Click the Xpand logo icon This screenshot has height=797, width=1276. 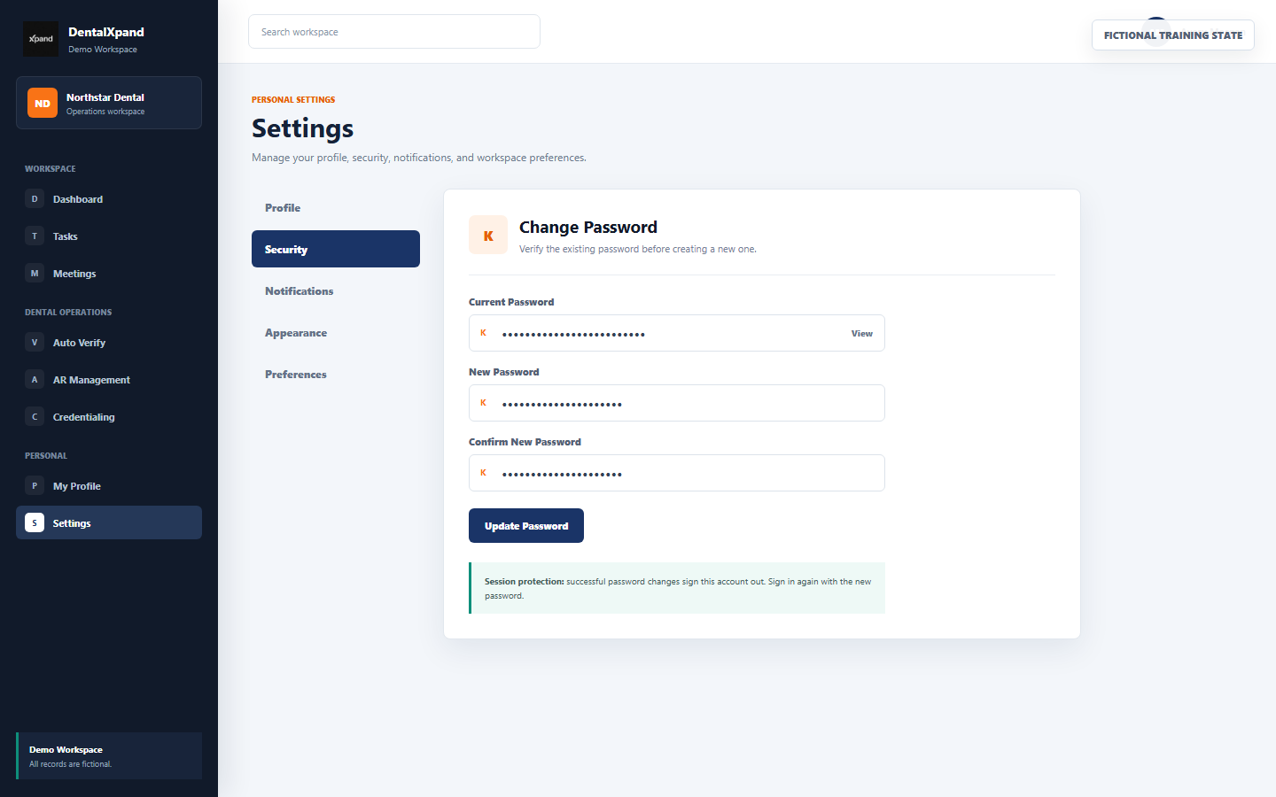[41, 39]
